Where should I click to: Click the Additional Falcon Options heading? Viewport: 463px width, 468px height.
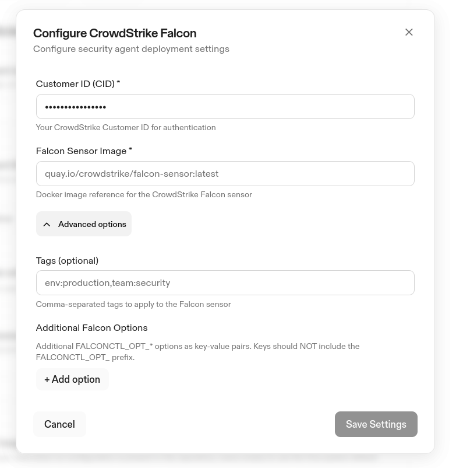tap(91, 328)
